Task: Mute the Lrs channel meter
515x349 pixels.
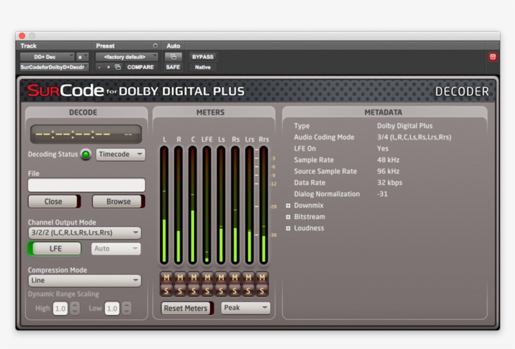Action: 248,277
